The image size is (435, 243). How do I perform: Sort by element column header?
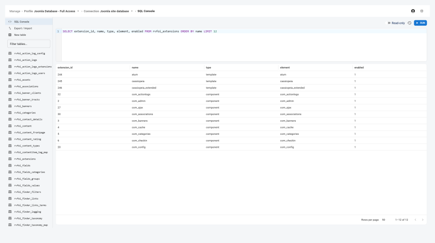(x=285, y=68)
